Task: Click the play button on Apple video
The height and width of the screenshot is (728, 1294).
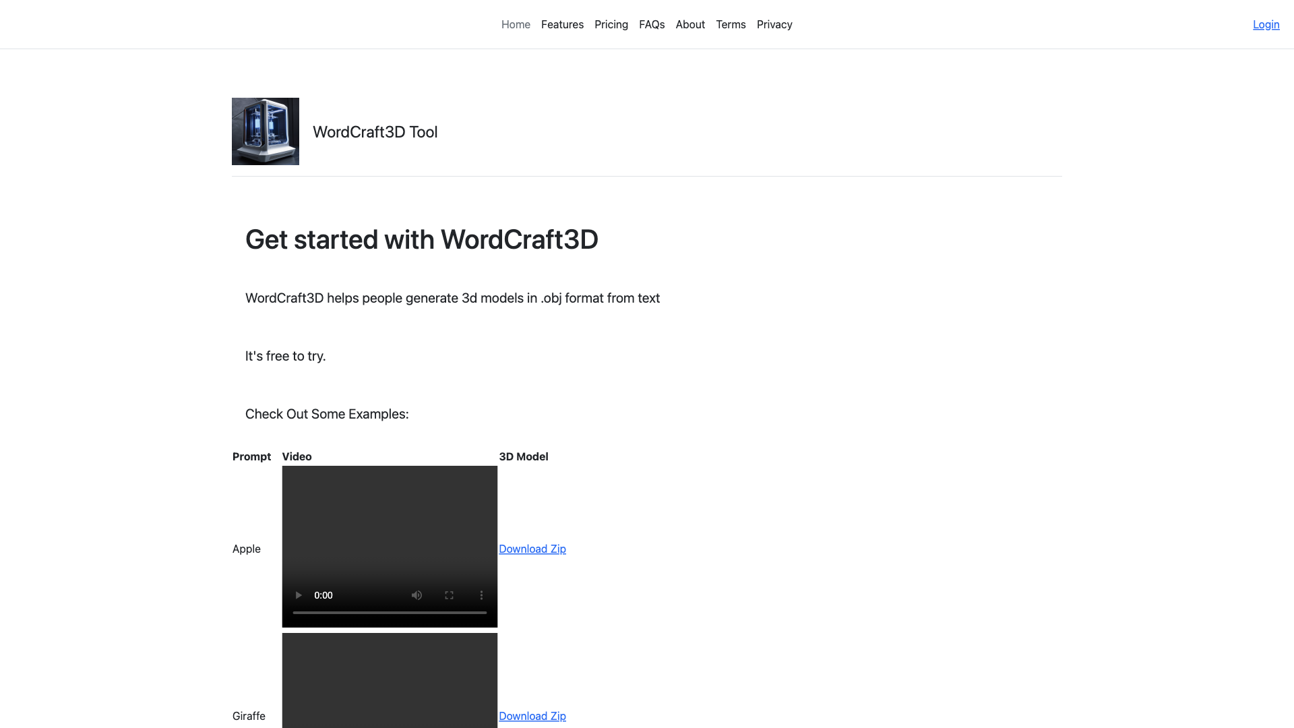Action: [298, 595]
